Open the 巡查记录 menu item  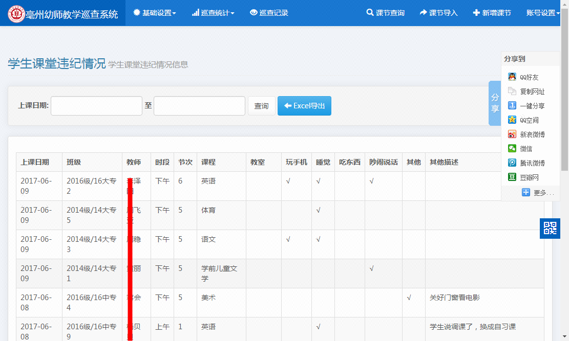[x=269, y=12]
